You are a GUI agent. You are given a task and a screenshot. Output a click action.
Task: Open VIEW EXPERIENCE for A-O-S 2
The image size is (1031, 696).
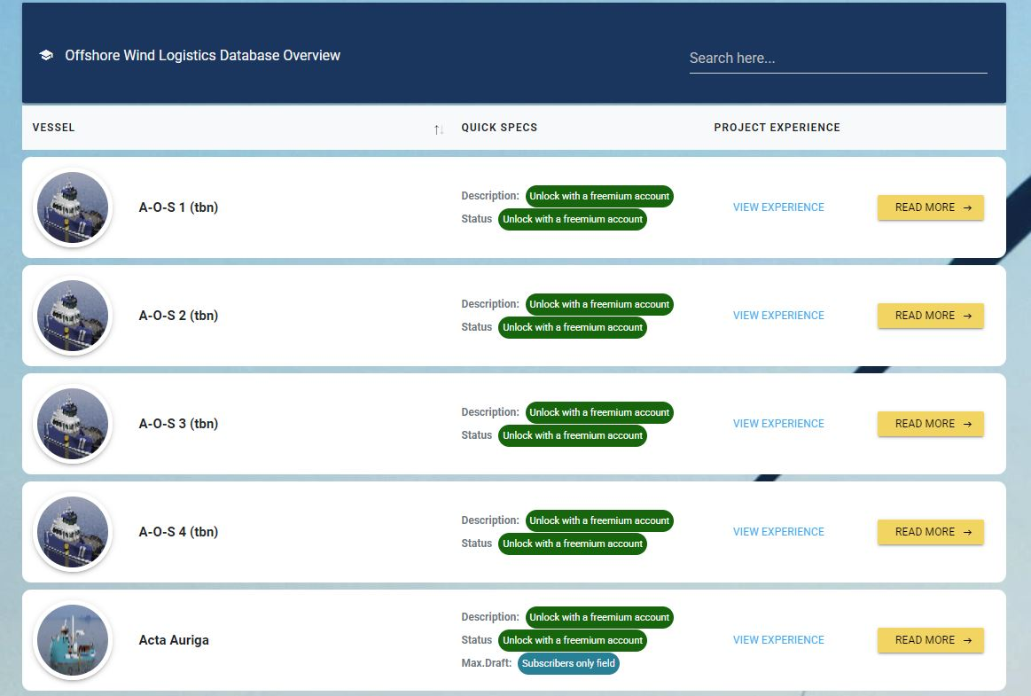pos(777,315)
